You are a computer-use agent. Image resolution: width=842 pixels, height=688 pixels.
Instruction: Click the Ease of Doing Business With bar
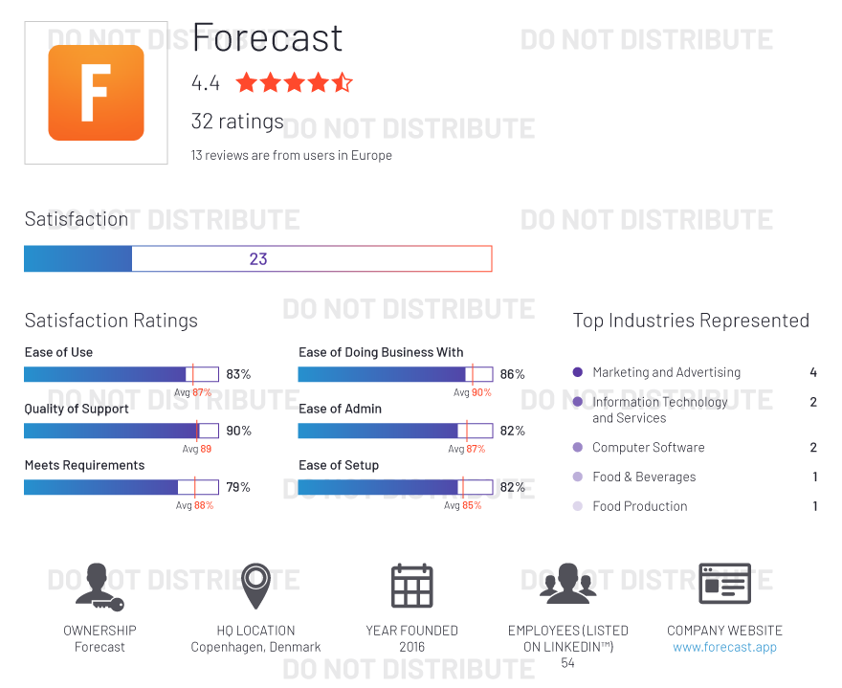[396, 374]
